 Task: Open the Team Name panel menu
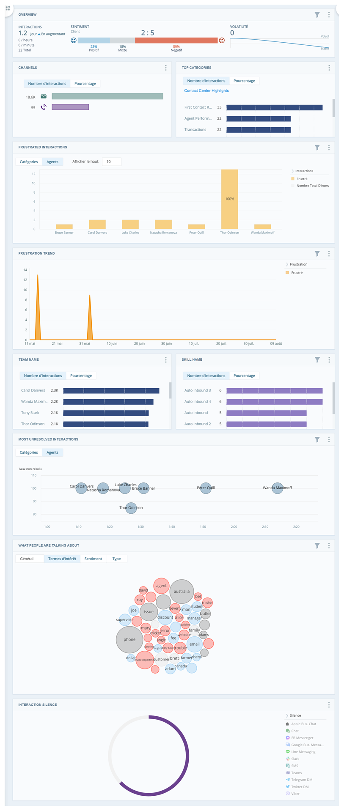tap(165, 360)
